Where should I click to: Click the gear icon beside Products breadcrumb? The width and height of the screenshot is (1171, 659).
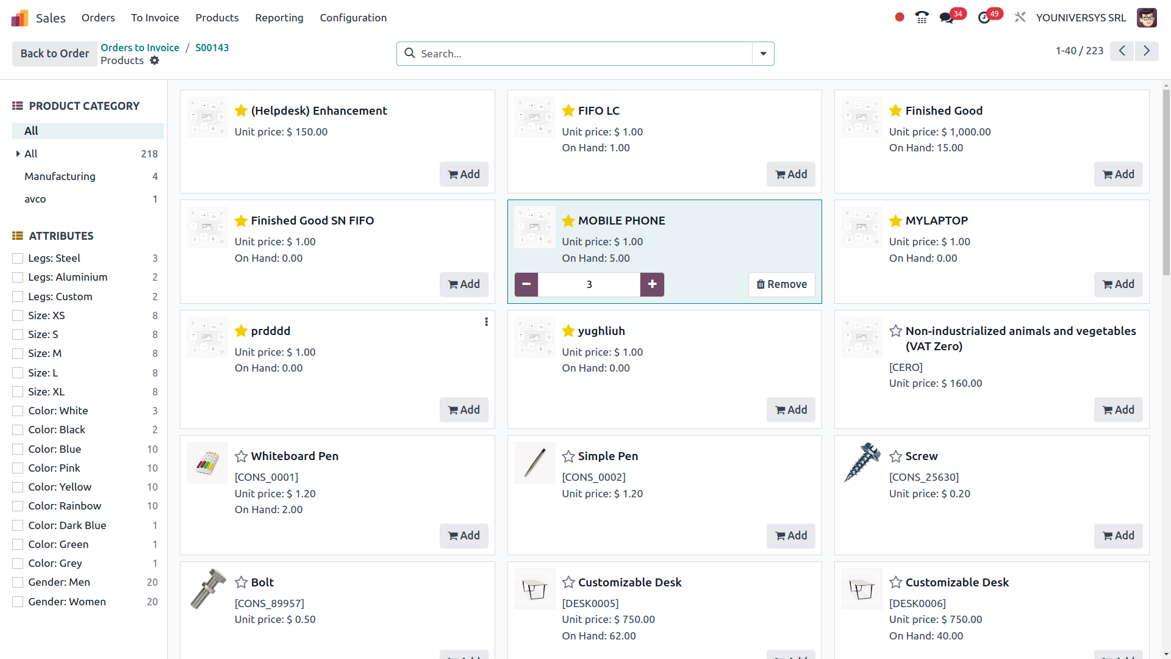(x=155, y=60)
